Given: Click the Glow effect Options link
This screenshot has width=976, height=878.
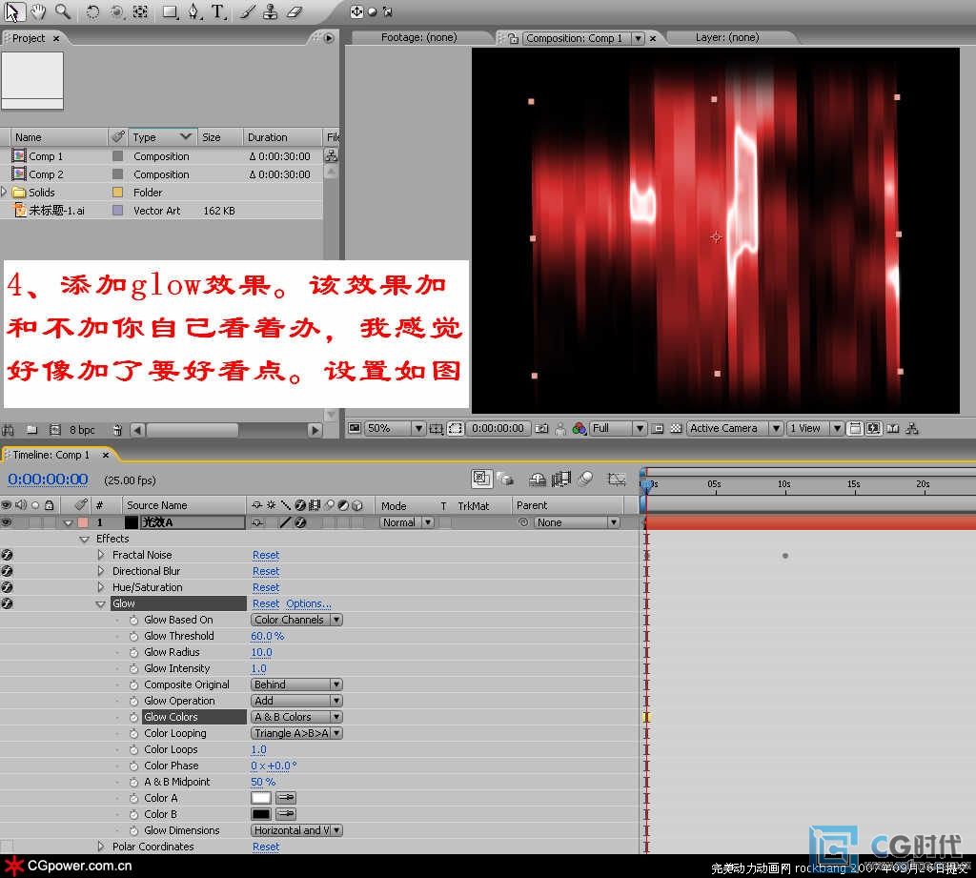Looking at the screenshot, I should coord(309,603).
